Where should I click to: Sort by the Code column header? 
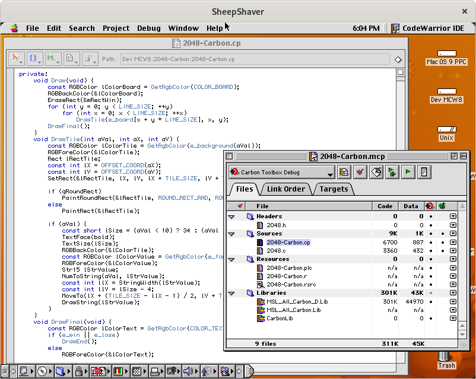(385, 206)
